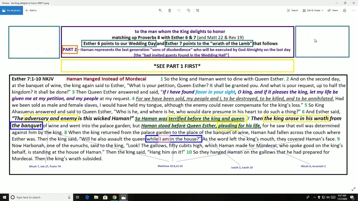This screenshot has width=358, height=201.
Task: Open the Action Center notifications icon
Action: click(x=352, y=197)
